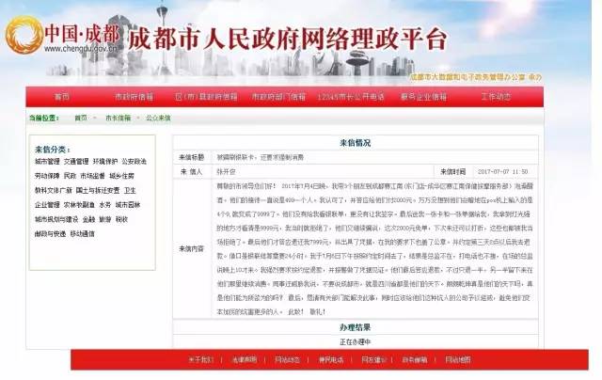This screenshot has height=380, width=602.
Task: Open 首页 in the red navigation bar
Action: click(x=62, y=97)
